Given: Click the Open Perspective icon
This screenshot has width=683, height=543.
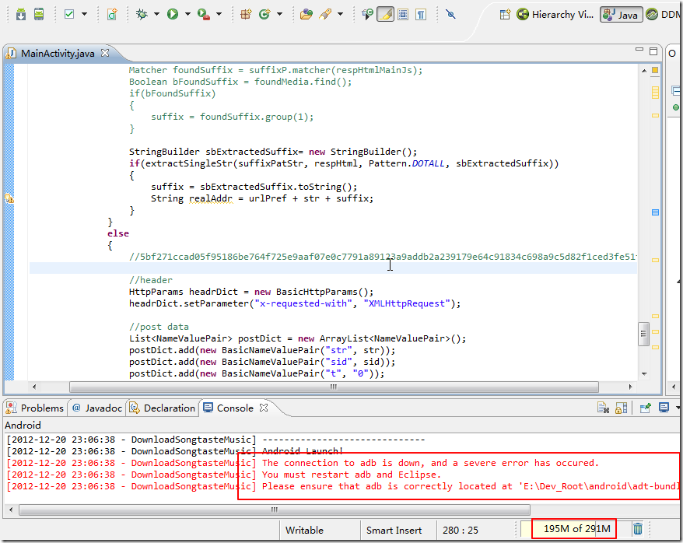Looking at the screenshot, I should click(505, 14).
